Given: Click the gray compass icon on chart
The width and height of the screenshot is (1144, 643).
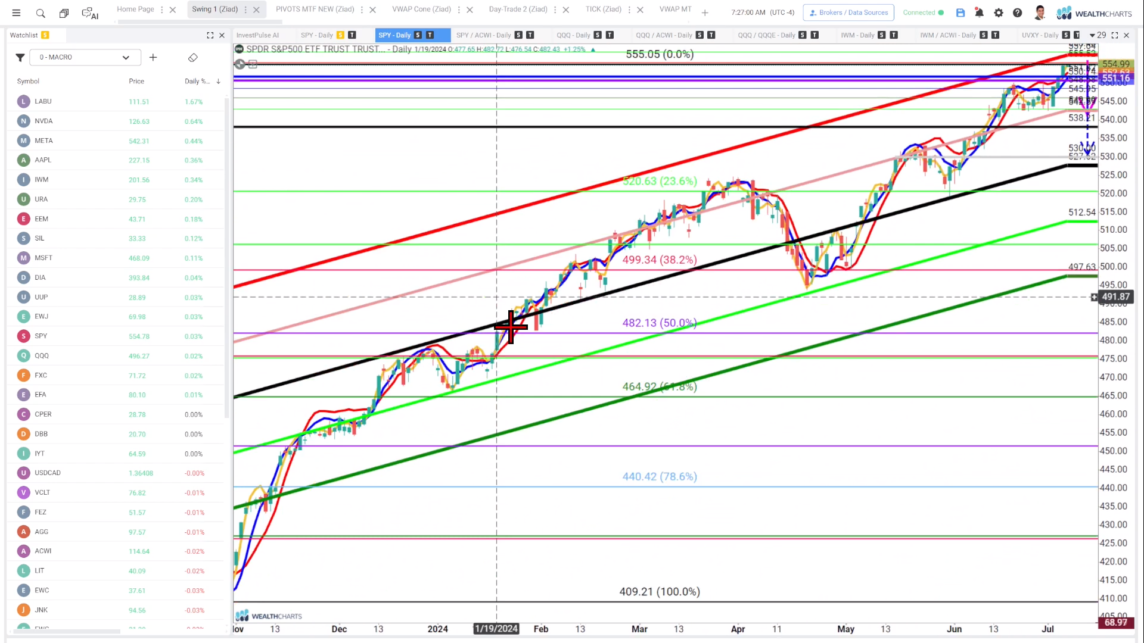Looking at the screenshot, I should (240, 64).
